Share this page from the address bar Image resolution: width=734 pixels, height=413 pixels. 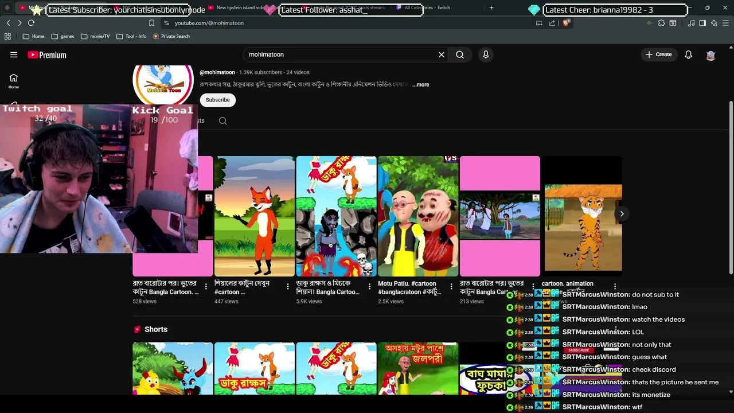coord(552,23)
